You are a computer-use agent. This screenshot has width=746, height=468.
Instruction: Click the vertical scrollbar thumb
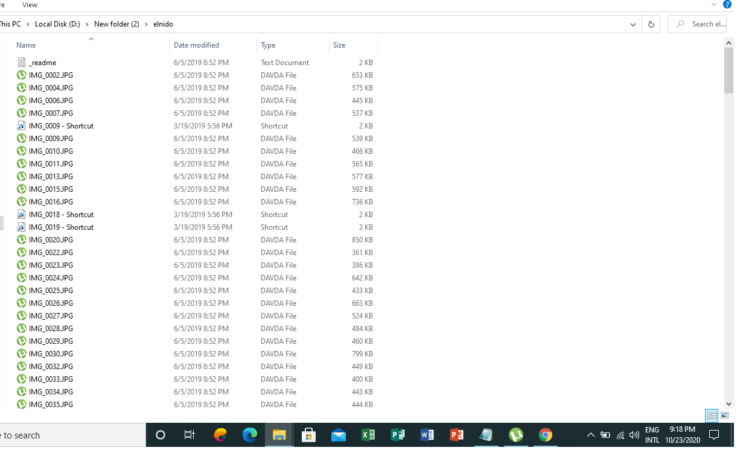(728, 71)
